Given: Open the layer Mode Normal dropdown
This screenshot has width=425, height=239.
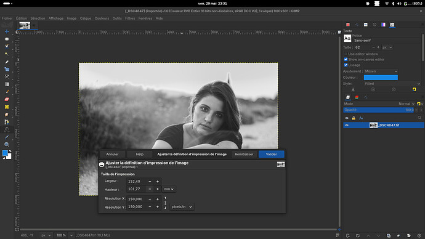Looking at the screenshot, I should pos(407,103).
